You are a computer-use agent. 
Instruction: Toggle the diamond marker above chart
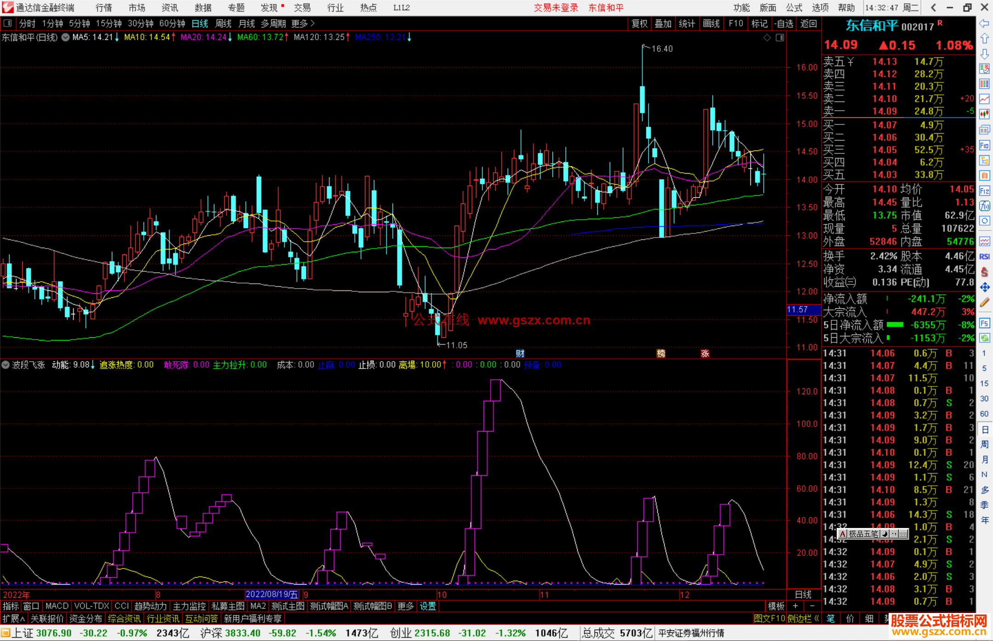[767, 38]
